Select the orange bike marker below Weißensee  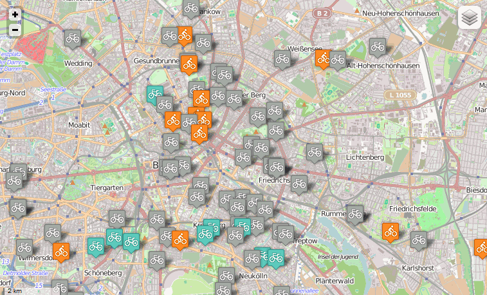click(323, 59)
